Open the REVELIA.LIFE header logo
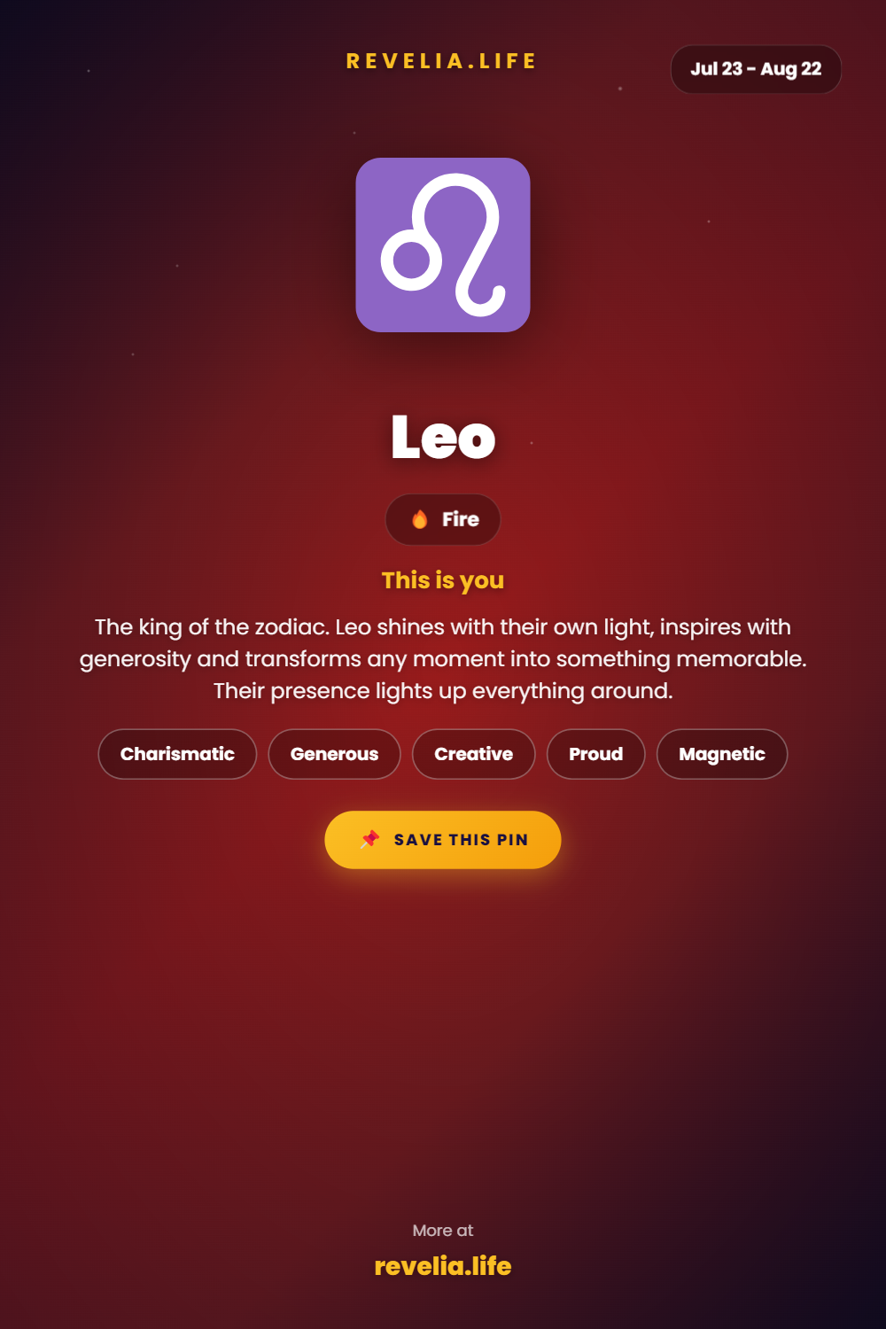 pyautogui.click(x=442, y=61)
